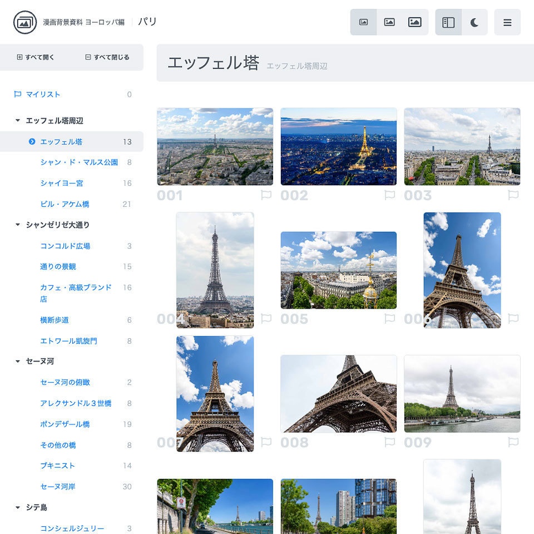Select the エトワール凱旋門 link
Image resolution: width=534 pixels, height=534 pixels.
pos(69,340)
